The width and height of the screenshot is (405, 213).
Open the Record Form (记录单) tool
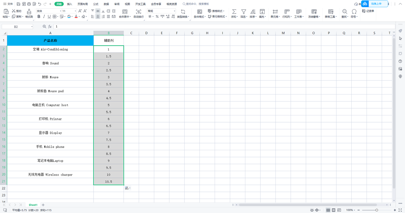coord(368,11)
